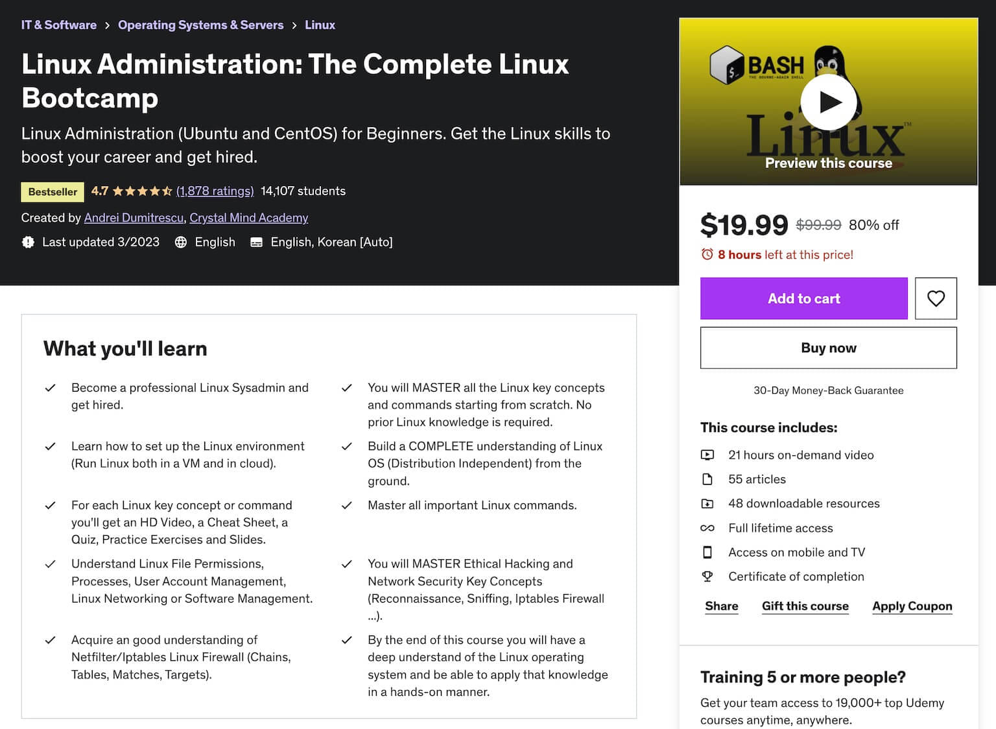Click Apply Coupon
This screenshot has height=729, width=996.
(x=912, y=606)
